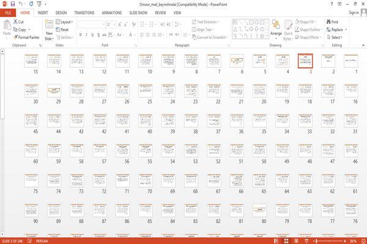Toggle Underline formatting
Screen dimensions: 367x244
click(x=92, y=35)
